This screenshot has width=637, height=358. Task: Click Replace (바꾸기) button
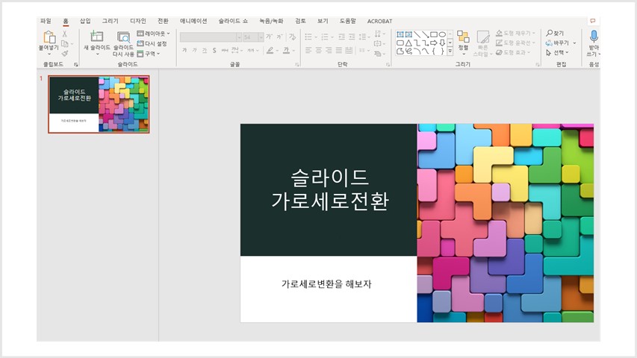[557, 43]
